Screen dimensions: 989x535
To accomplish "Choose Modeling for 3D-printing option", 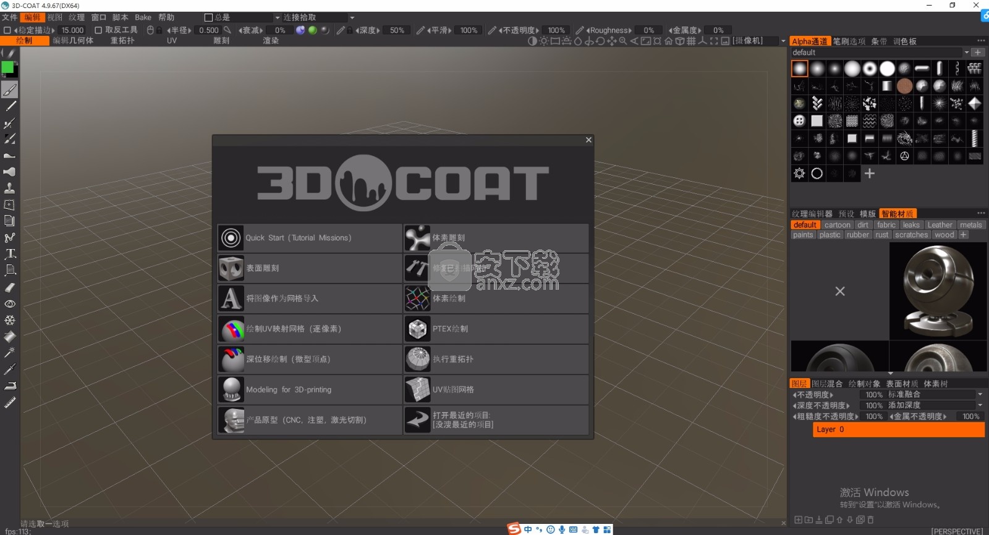I will click(310, 390).
